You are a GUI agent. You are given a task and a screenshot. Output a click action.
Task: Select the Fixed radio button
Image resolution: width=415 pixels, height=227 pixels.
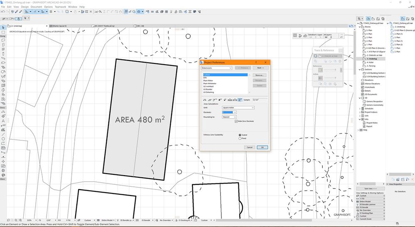click(240, 138)
